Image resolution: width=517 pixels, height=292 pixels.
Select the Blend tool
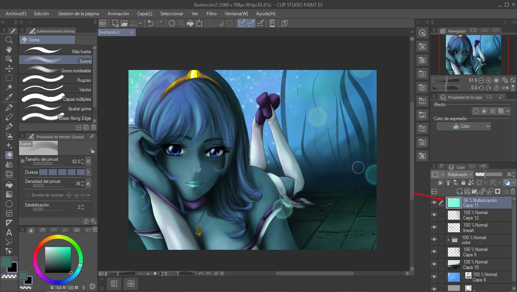(9, 165)
